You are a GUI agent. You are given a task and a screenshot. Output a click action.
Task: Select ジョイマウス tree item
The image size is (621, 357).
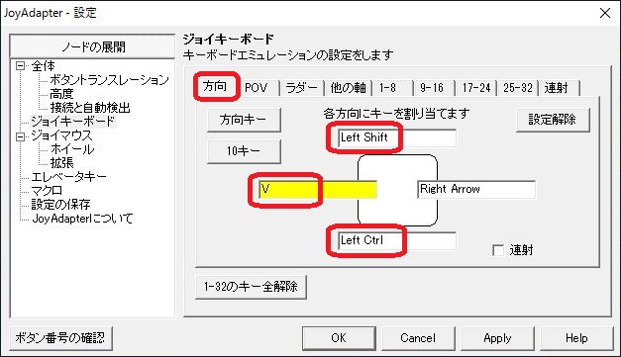point(61,135)
